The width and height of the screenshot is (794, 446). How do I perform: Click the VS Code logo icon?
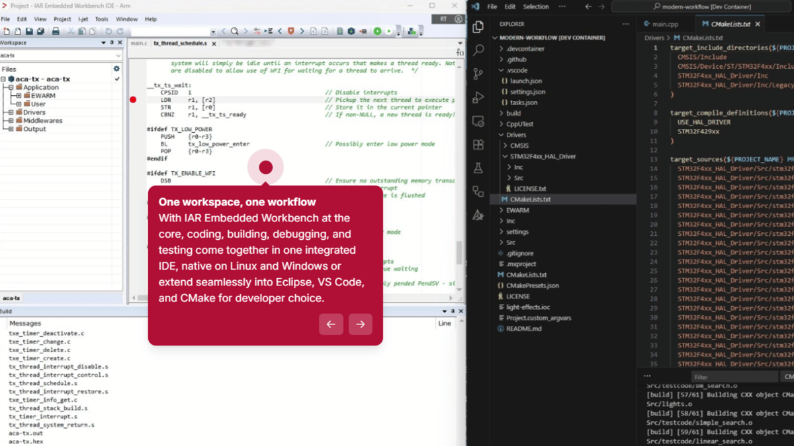(x=475, y=7)
